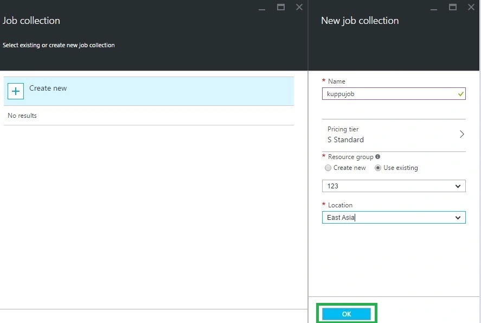Close the Job collection blade
This screenshot has height=323, width=481.
[x=299, y=7]
